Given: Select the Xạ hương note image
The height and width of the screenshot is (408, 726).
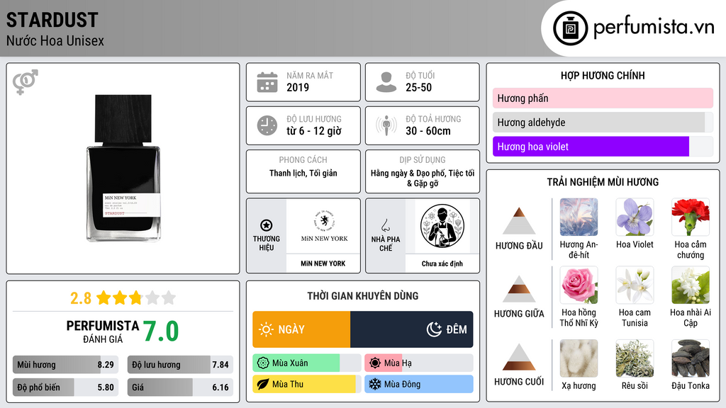Looking at the screenshot, I should pos(579,358).
